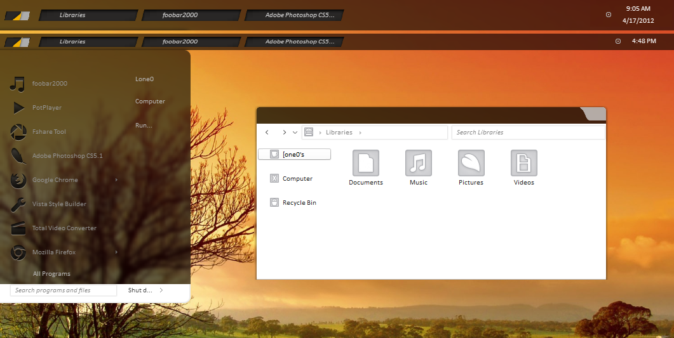Open recent locations dropdown in Explorer
Image resolution: width=674 pixels, height=338 pixels.
pyautogui.click(x=295, y=133)
